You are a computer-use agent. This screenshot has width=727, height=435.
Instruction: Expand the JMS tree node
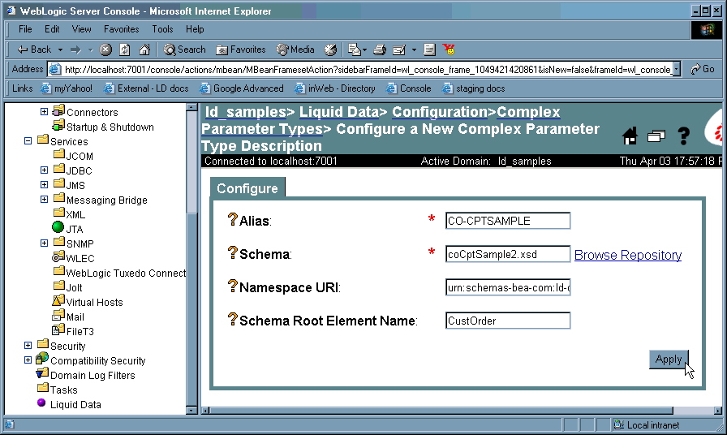pyautogui.click(x=44, y=184)
